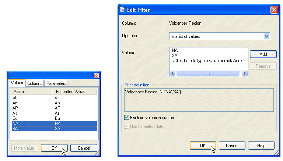Click Cancel in the values picker
283x161 pixels.
click(x=83, y=148)
